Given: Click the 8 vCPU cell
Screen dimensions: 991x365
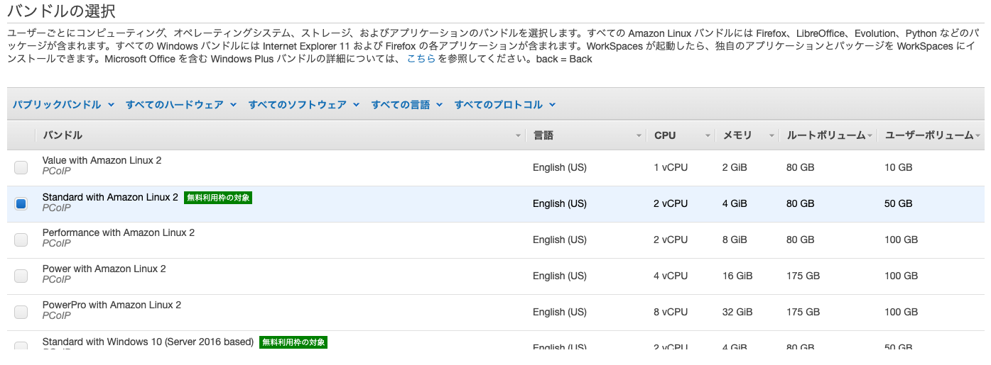Looking at the screenshot, I should (x=671, y=312).
